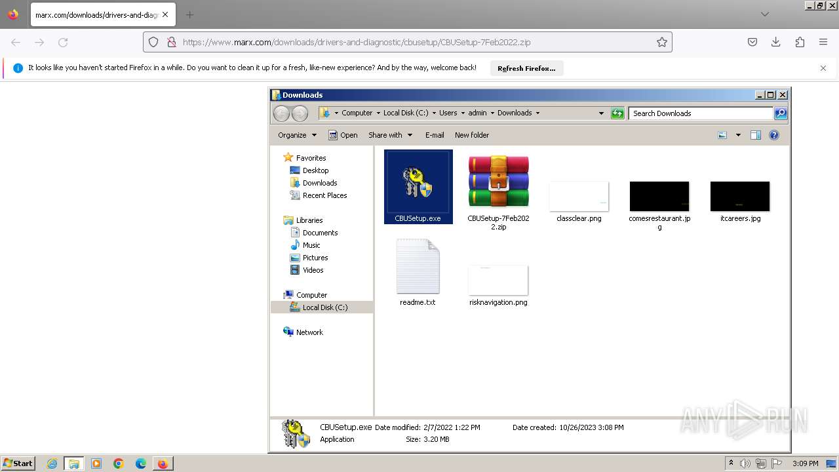Open a new Firefox tab
The image size is (839, 472).
[x=189, y=14]
